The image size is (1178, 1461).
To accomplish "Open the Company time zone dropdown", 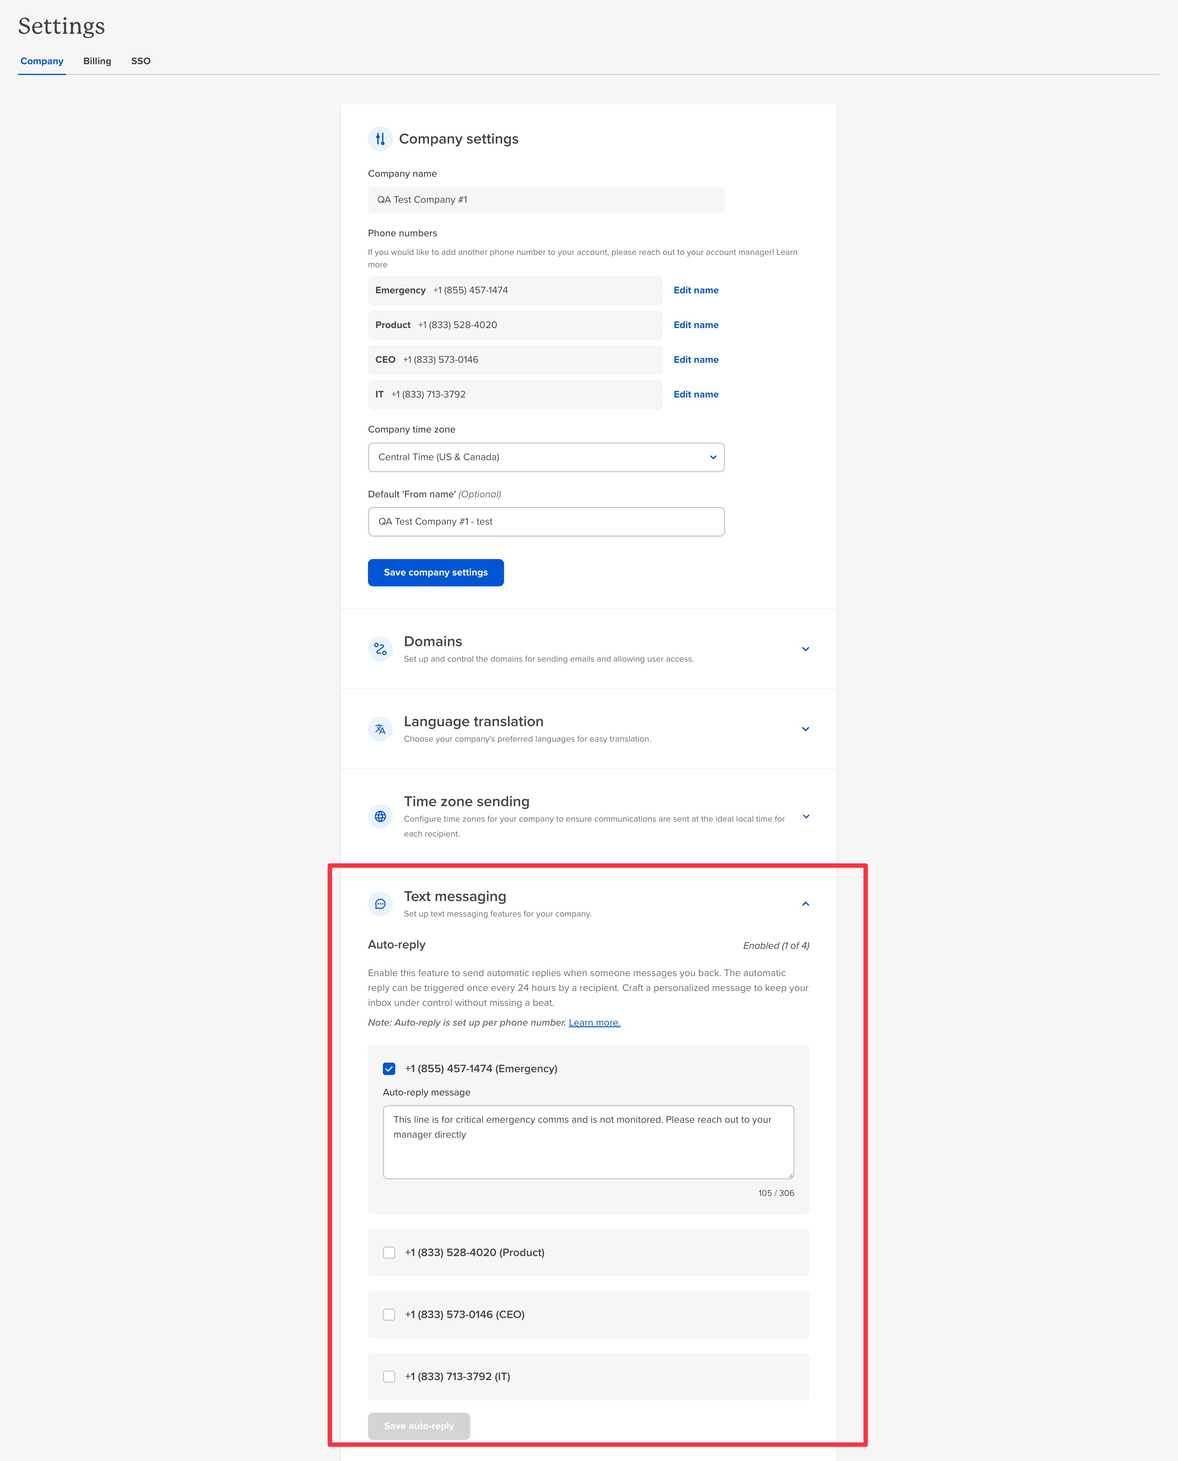I will [546, 457].
